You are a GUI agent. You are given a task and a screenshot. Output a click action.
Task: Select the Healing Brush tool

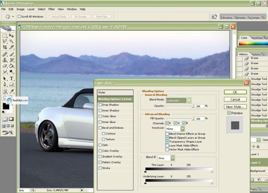click(5, 54)
